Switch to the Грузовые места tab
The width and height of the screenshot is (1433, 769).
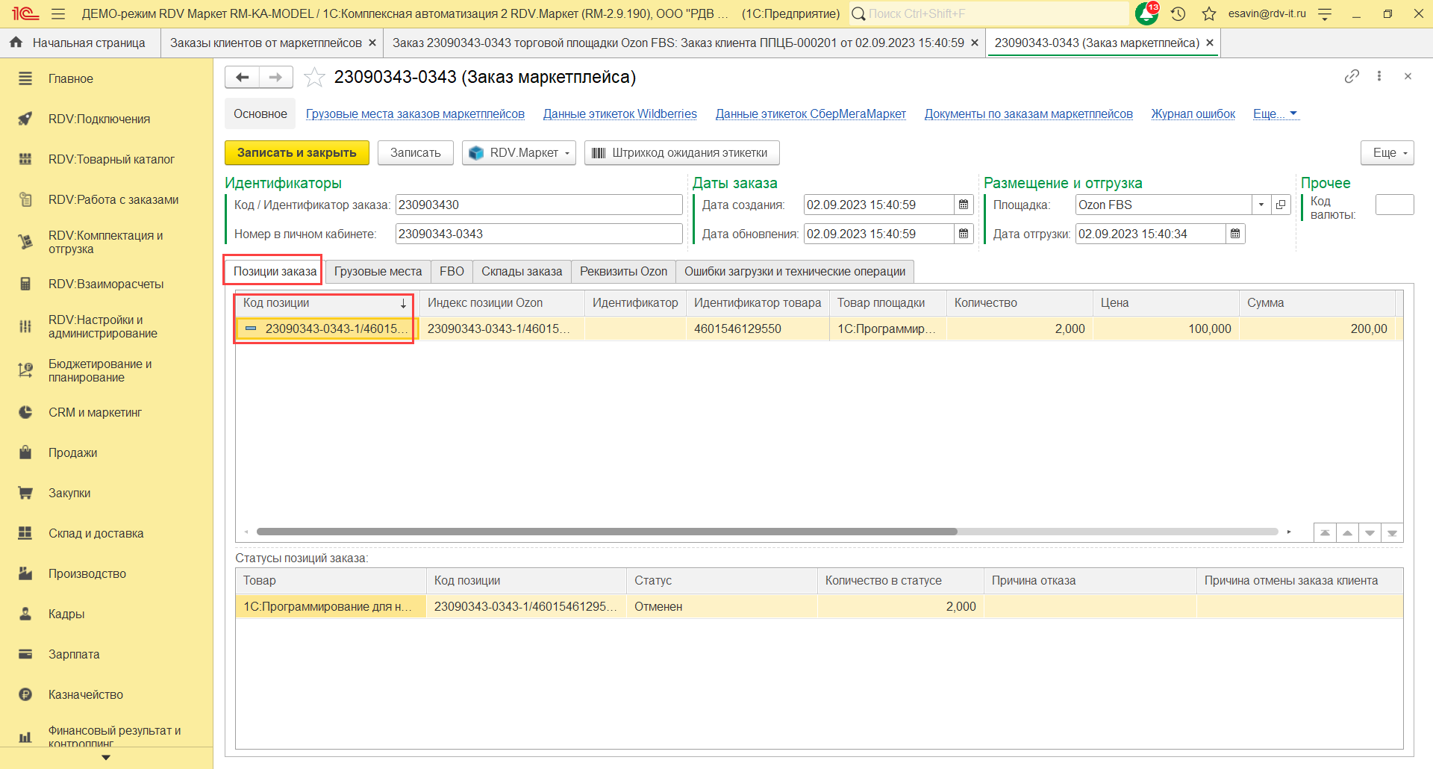pos(378,272)
